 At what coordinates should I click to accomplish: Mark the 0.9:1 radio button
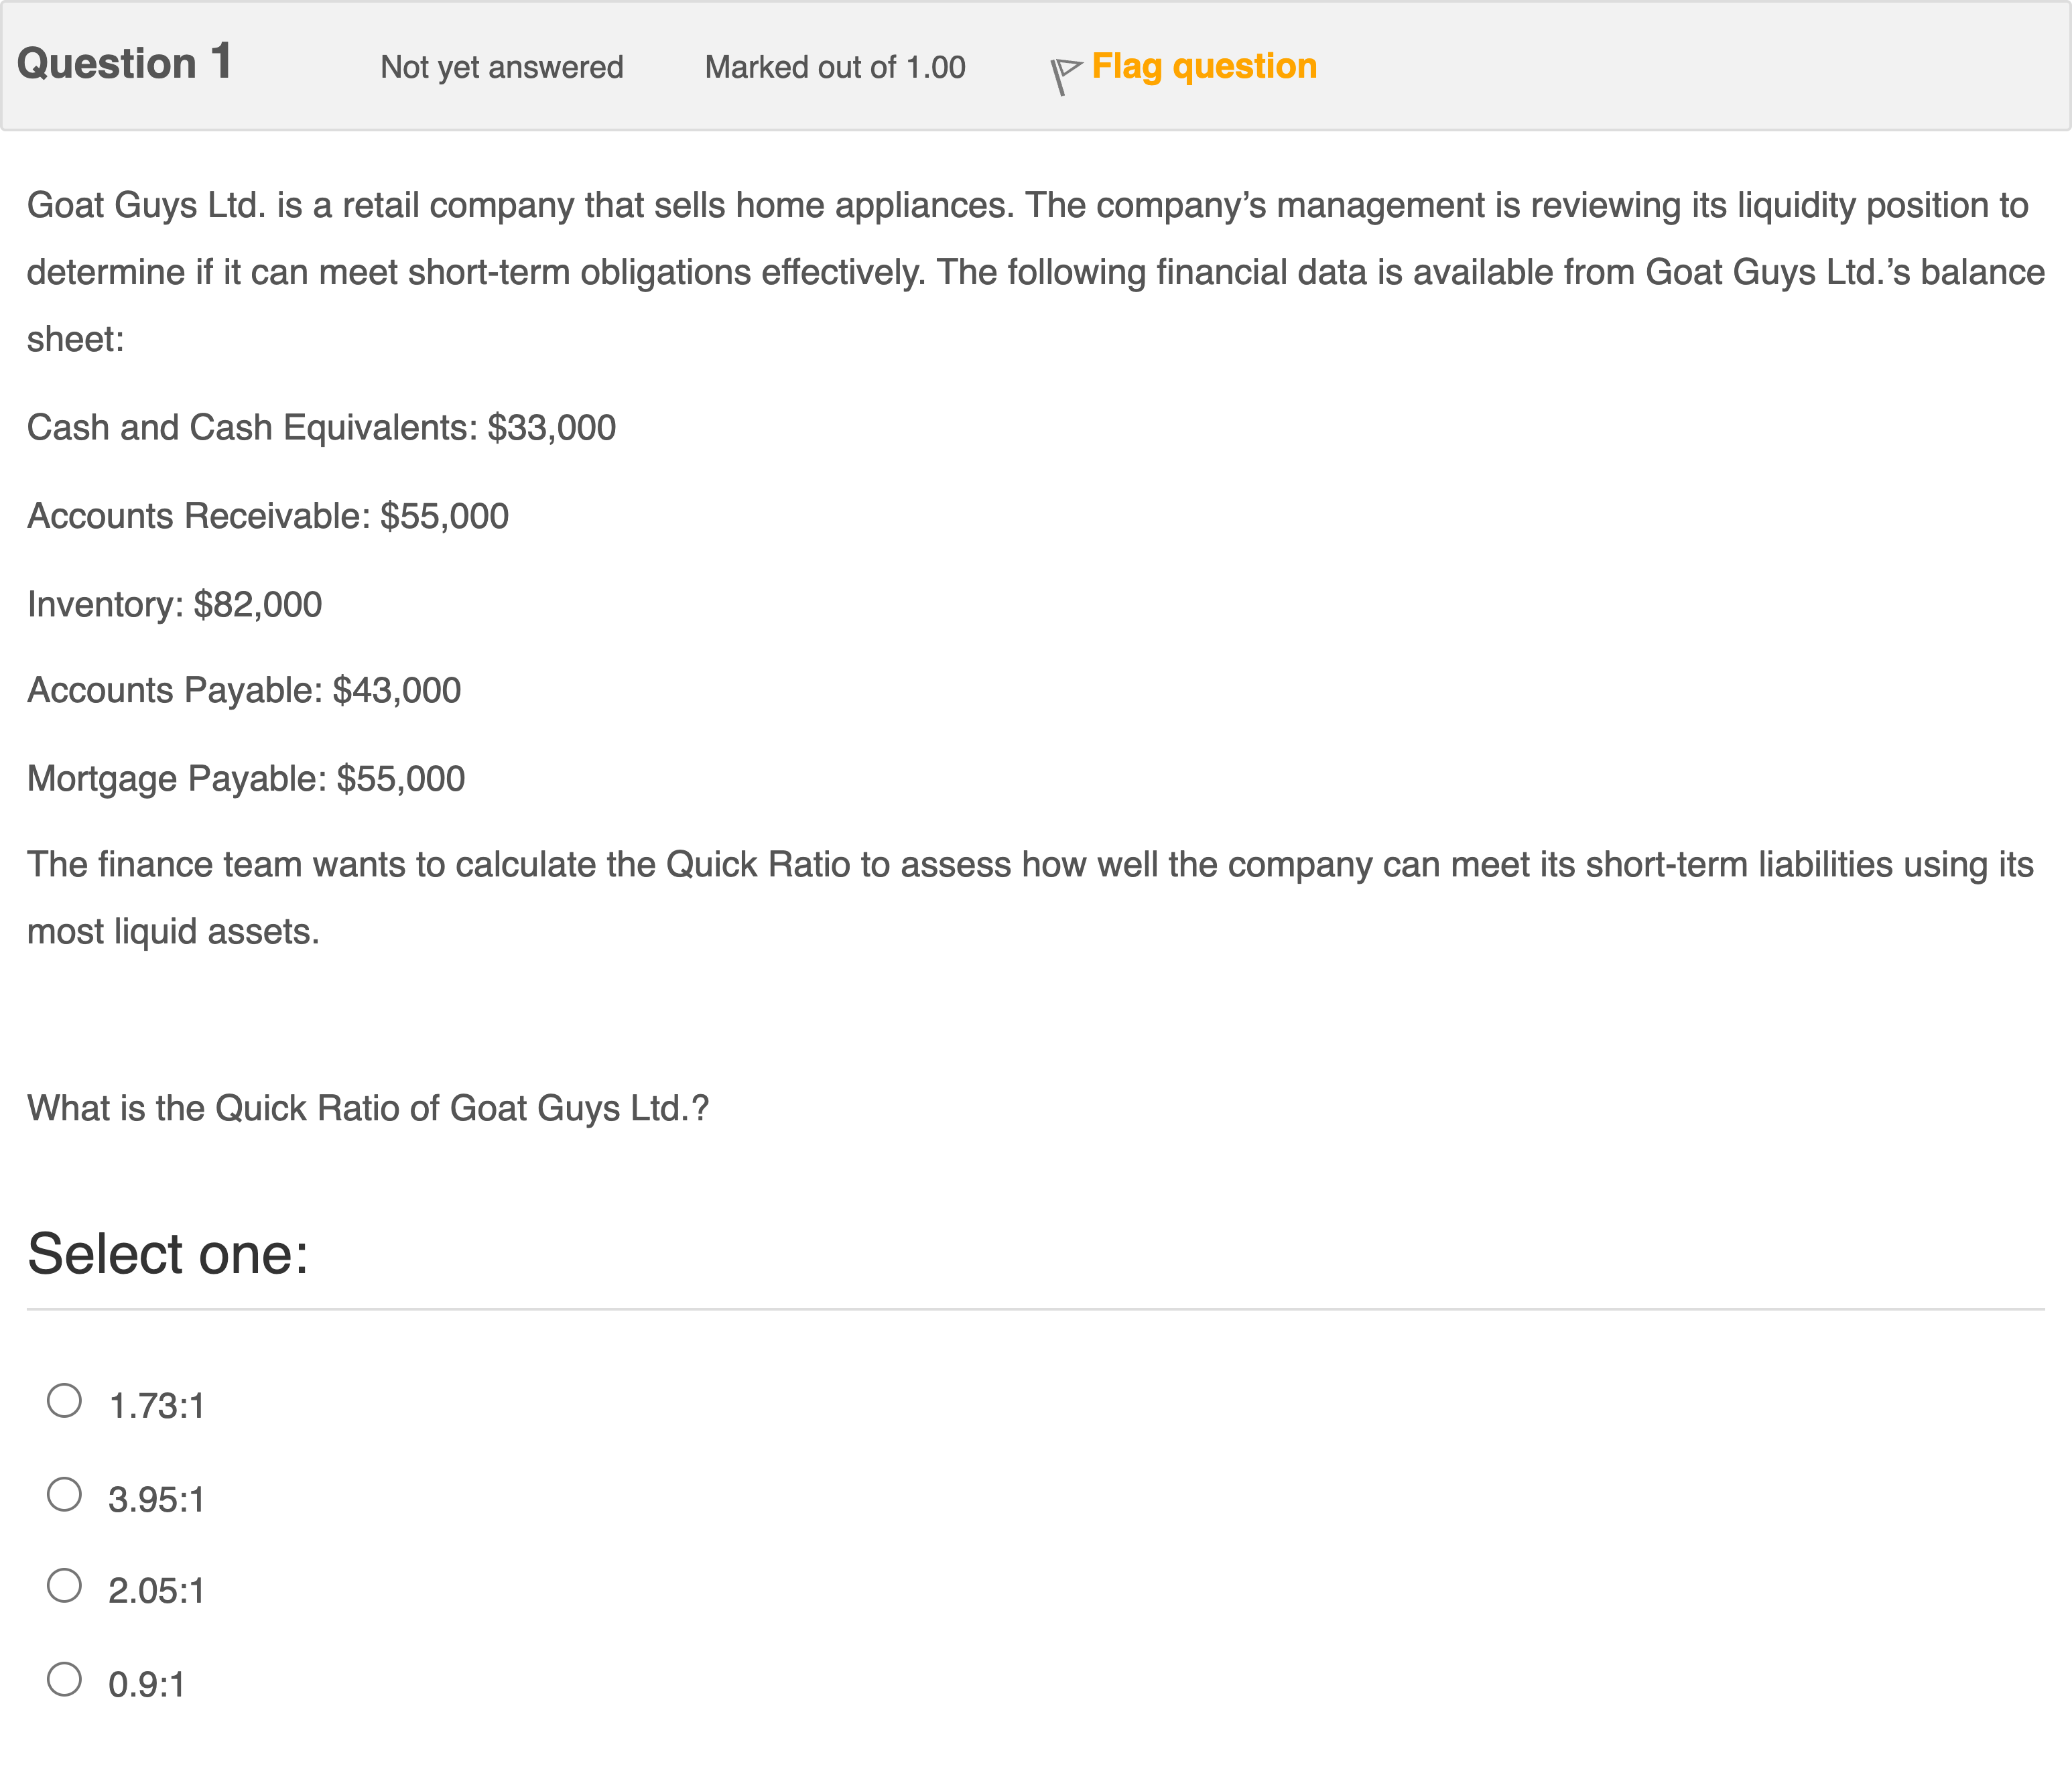[x=65, y=1679]
